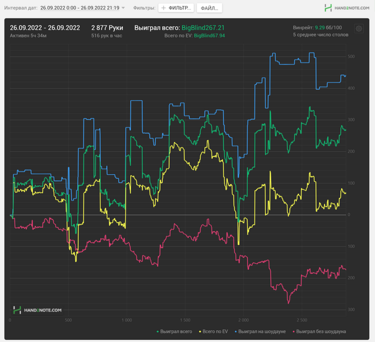Viewport: 375px width, 342px height.
Task: Click the ФИЛЬТР... button
Action: pos(176,8)
